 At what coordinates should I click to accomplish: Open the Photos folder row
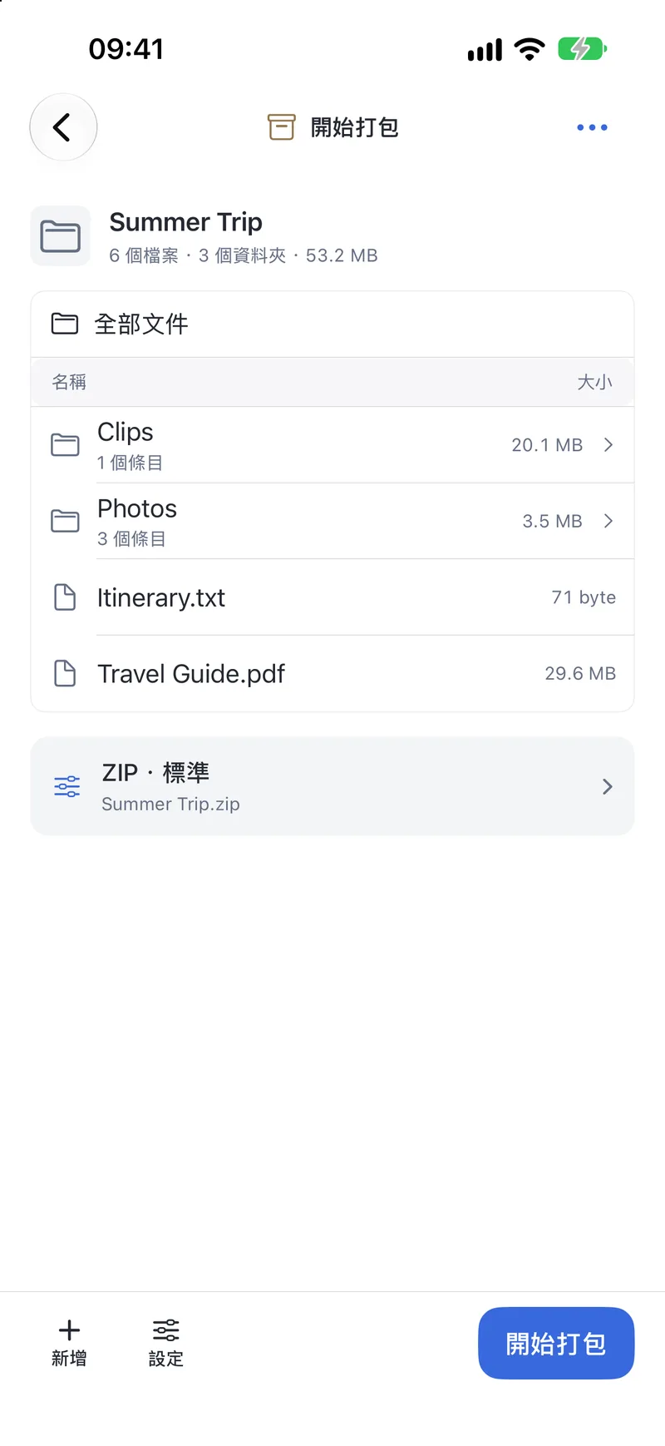coord(332,521)
